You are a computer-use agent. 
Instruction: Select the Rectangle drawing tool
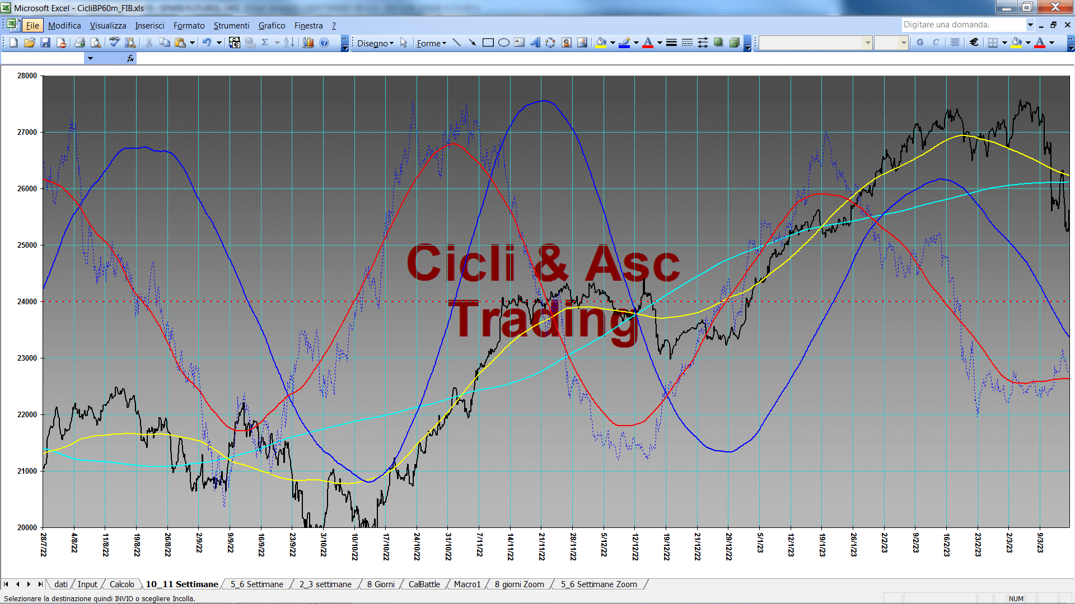tap(488, 43)
